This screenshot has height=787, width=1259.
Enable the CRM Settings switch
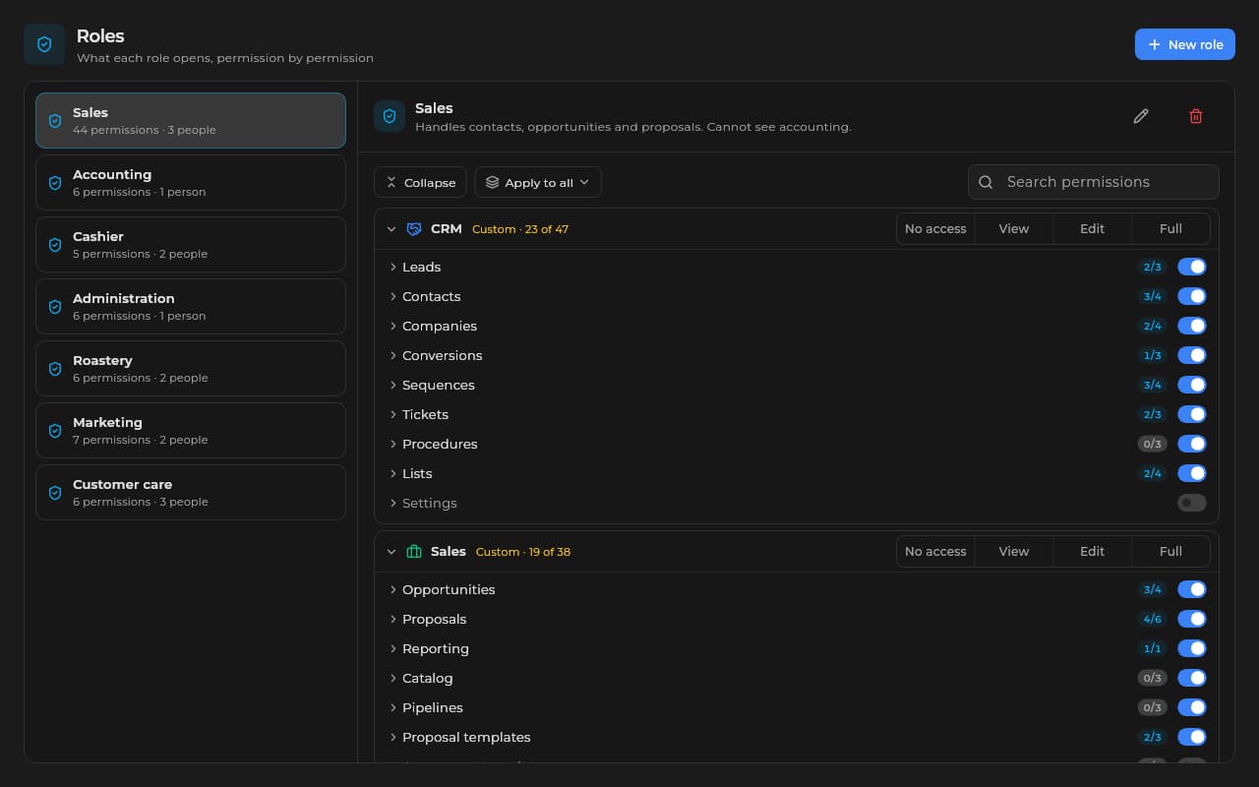1192,503
